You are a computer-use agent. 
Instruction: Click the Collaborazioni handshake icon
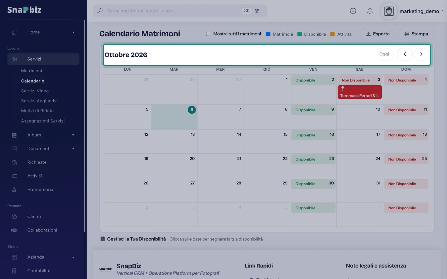[x=14, y=230]
